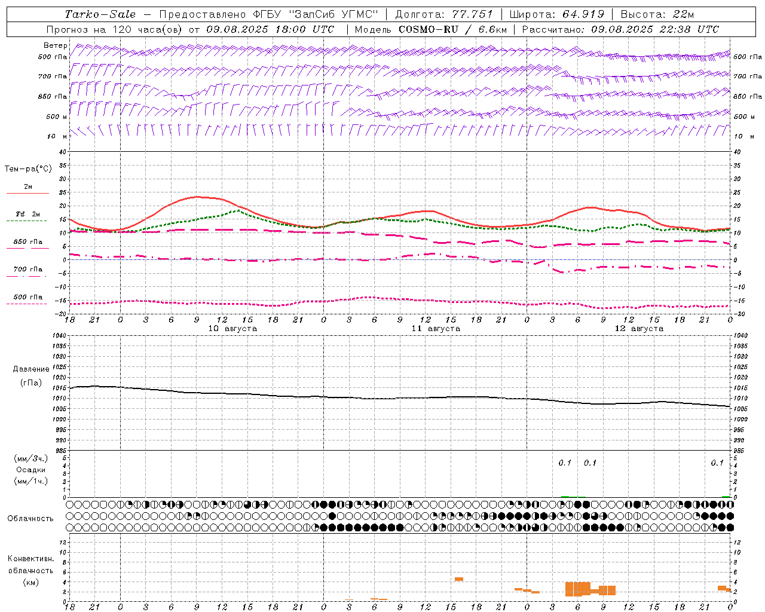Screen dimensions: 765x612
Task: Select the "11 августа" date label
Action: pos(436,329)
